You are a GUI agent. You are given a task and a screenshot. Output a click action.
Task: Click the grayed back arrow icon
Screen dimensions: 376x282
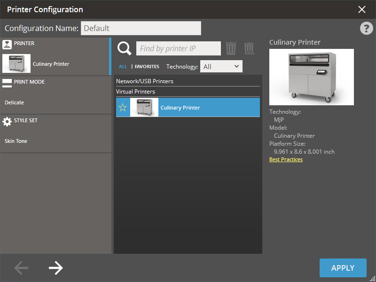(21, 268)
